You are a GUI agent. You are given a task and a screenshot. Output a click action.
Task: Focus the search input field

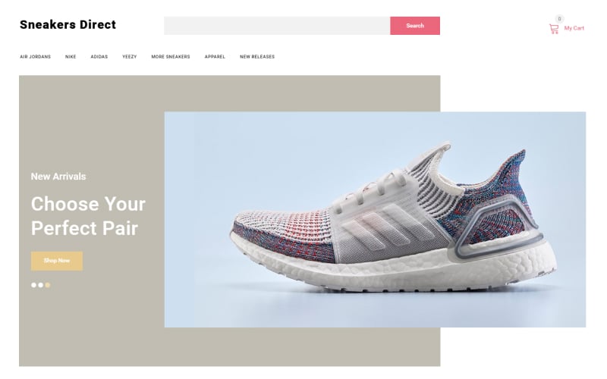[x=277, y=26]
